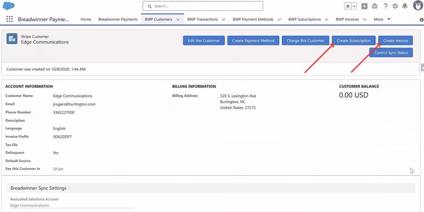Open the user profile avatar
Screen dimensions: 424x212
[417, 6]
